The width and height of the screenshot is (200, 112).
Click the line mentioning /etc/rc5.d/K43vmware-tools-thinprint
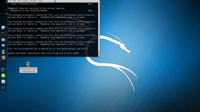(x=52, y=42)
